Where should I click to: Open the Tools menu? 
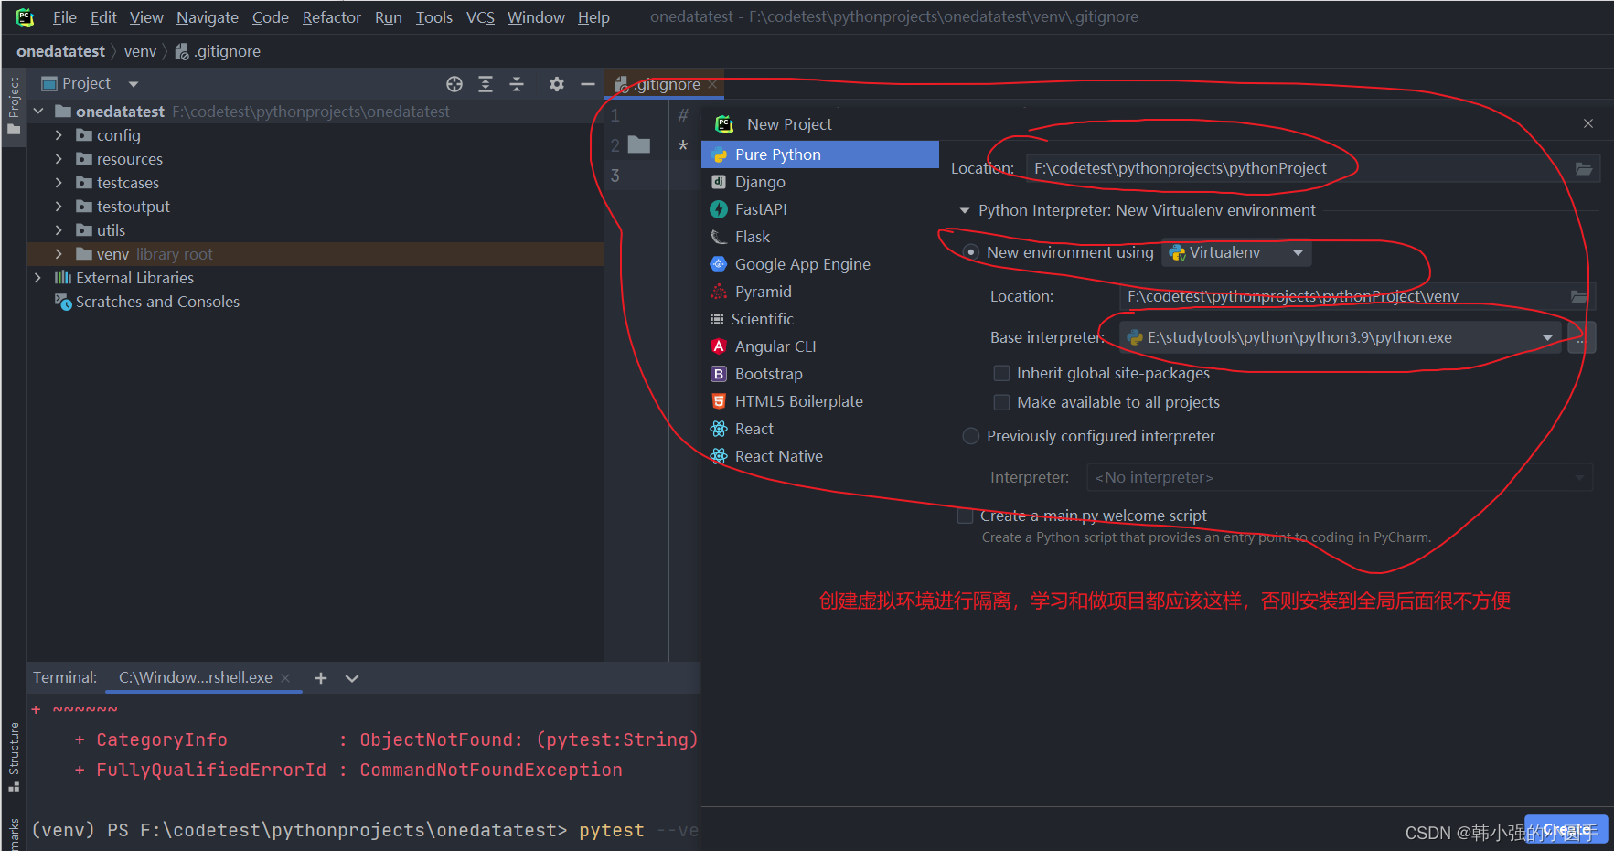pyautogui.click(x=434, y=17)
